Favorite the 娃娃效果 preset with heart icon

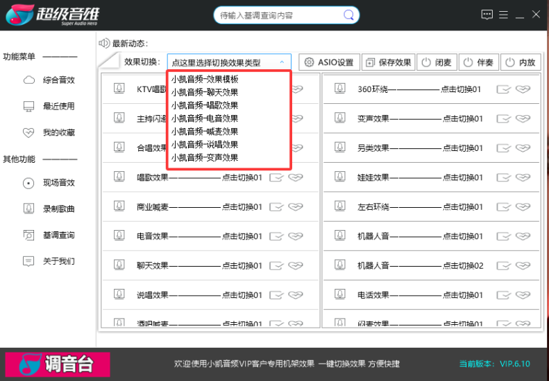[x=523, y=177]
